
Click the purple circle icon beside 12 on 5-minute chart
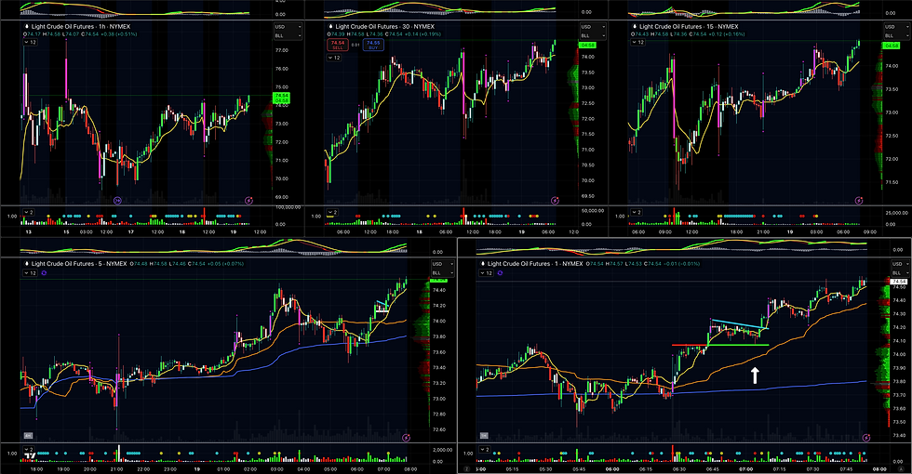click(x=45, y=273)
